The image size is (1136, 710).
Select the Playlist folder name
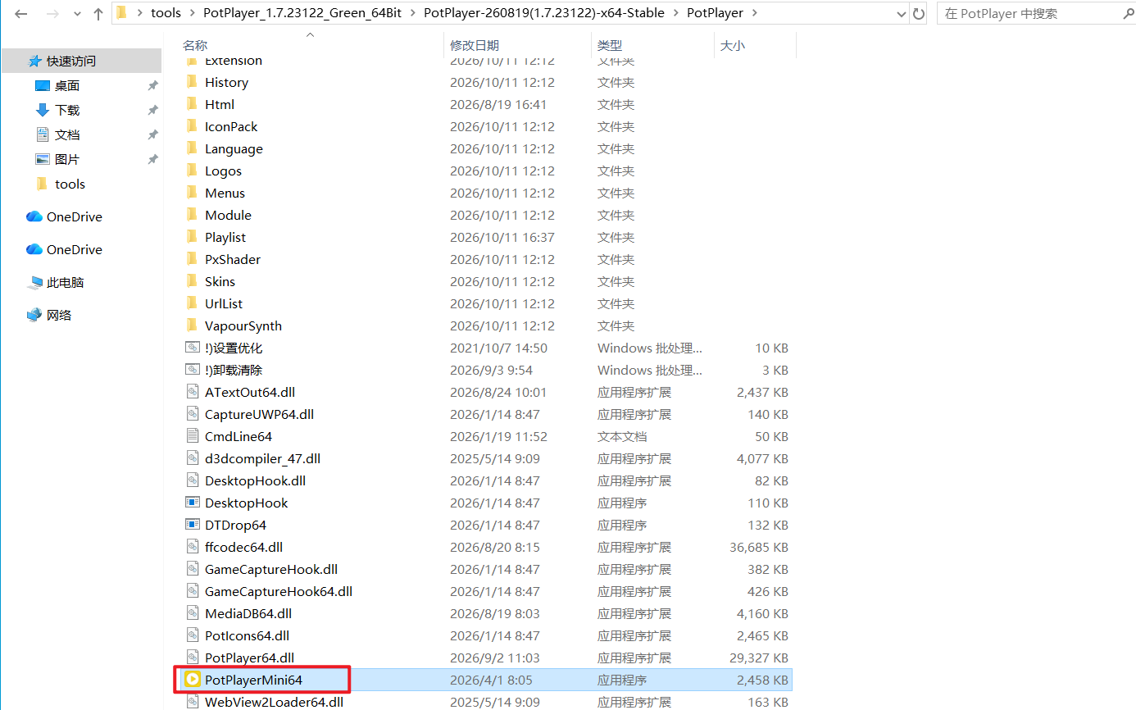(225, 237)
